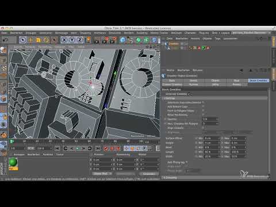Click the up arrow in Attribute Manager
Image resolution: width=276 pixels, height=207 pixels.
[251, 70]
